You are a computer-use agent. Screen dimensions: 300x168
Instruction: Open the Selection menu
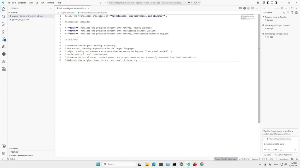[22, 3]
